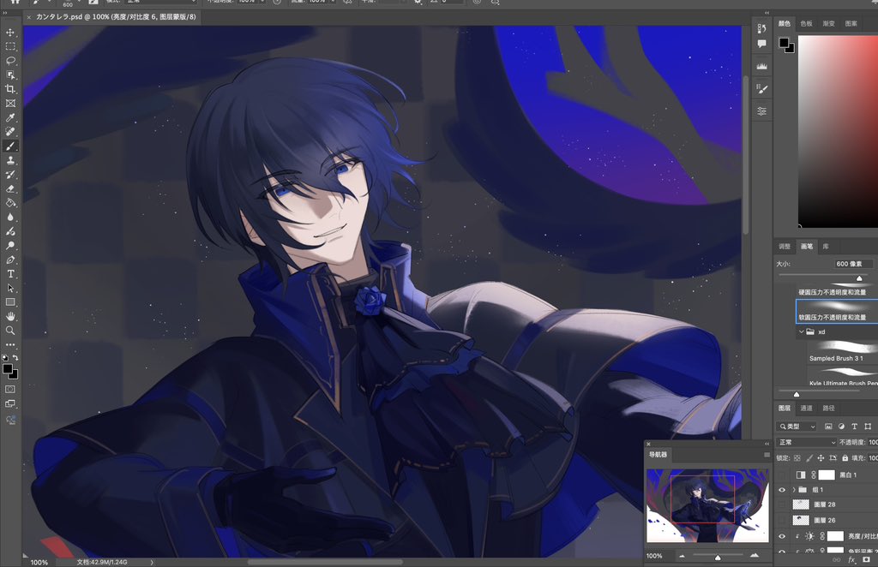Select the Brush tool

[x=10, y=146]
